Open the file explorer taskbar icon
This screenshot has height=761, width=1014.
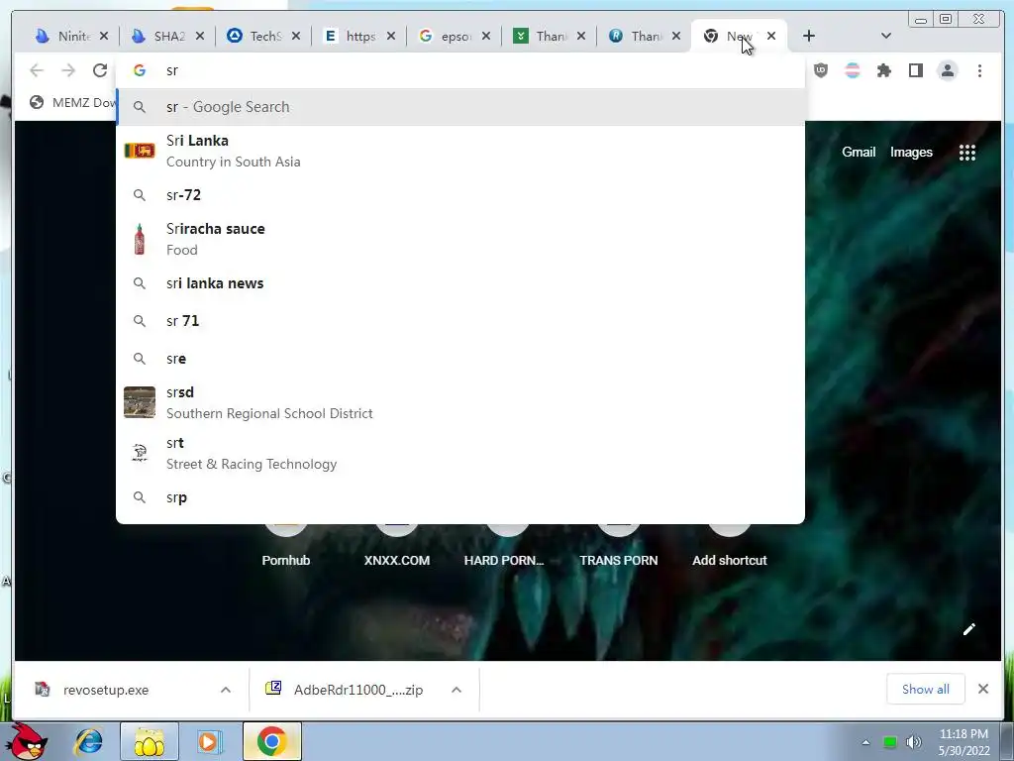tap(150, 741)
